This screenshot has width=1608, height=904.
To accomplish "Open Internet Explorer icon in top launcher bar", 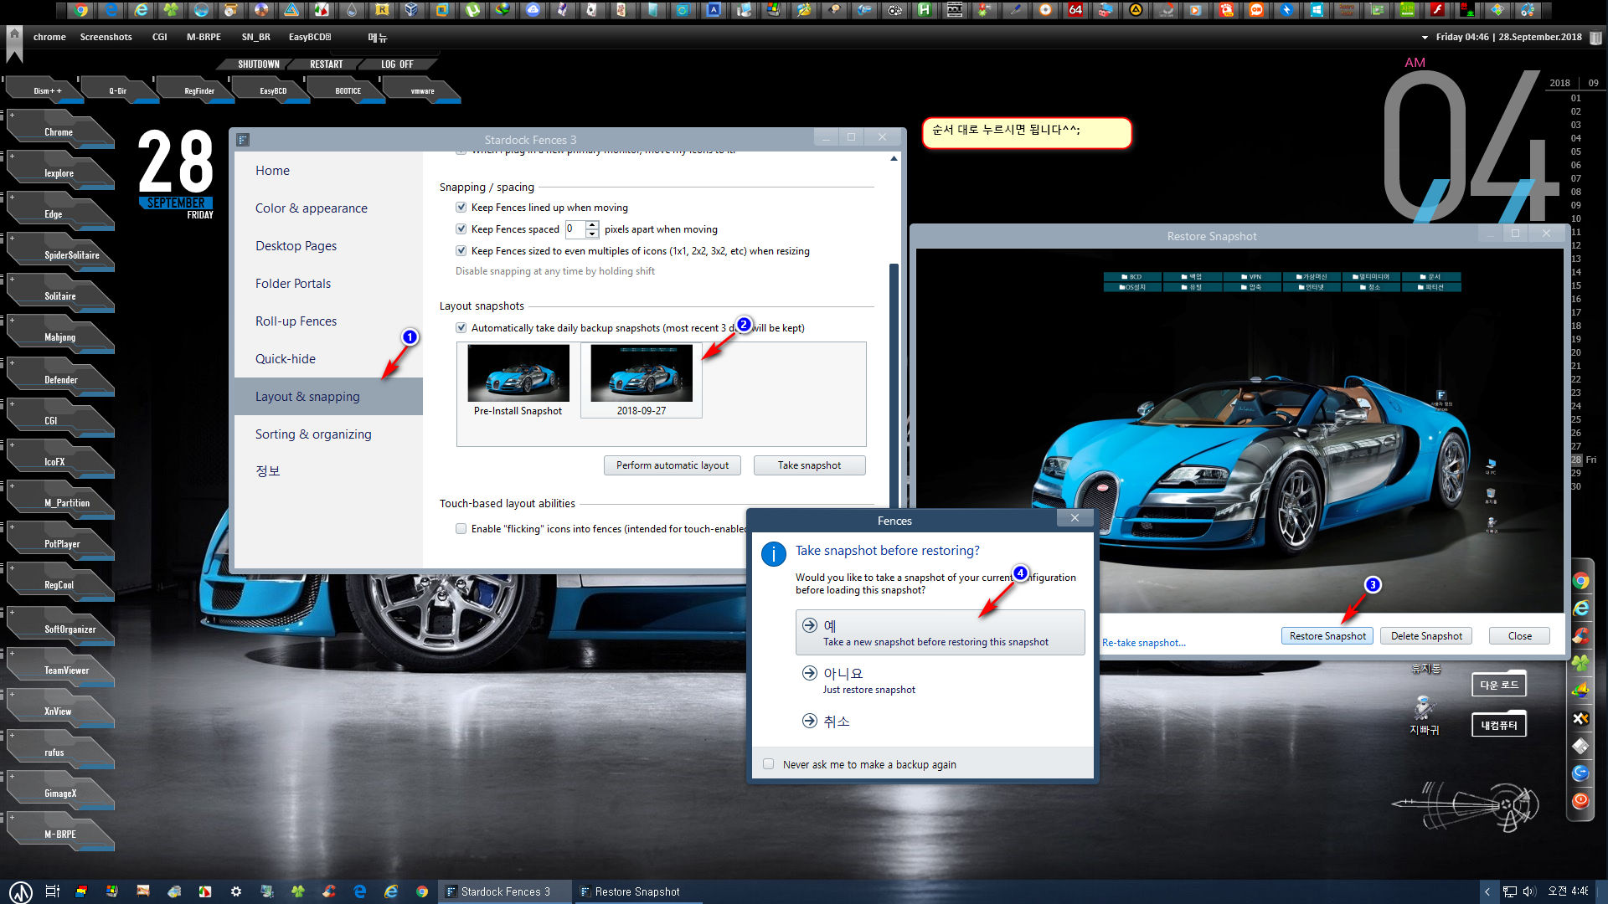I will point(142,10).
